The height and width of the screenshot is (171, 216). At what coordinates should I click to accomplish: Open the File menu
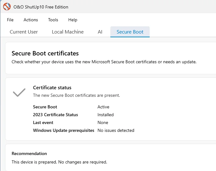point(10,20)
